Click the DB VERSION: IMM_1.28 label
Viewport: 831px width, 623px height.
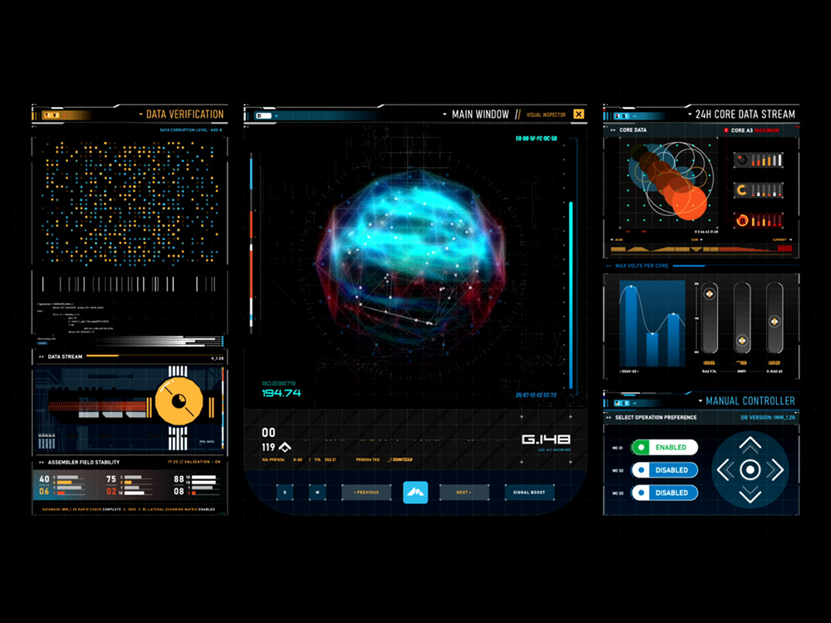pyautogui.click(x=767, y=418)
